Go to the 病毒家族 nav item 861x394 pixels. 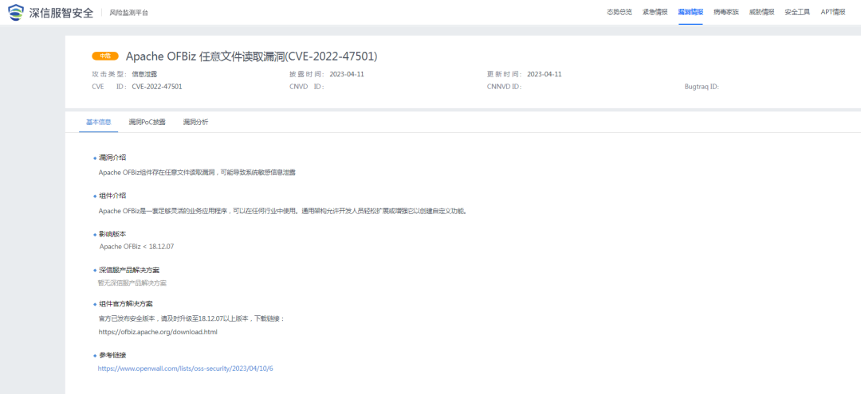[726, 12]
